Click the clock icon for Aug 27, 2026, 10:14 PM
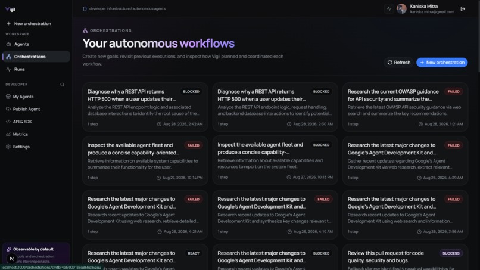Image resolution: width=480 pixels, height=270 pixels. [x=158, y=178]
